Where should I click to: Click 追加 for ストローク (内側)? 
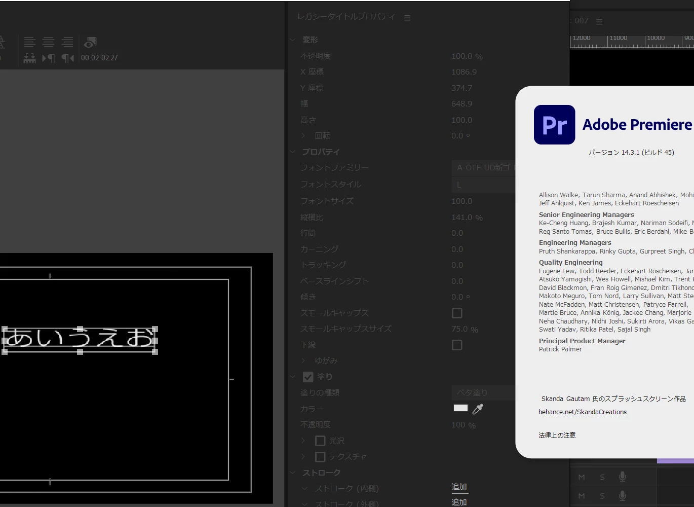[x=459, y=487]
